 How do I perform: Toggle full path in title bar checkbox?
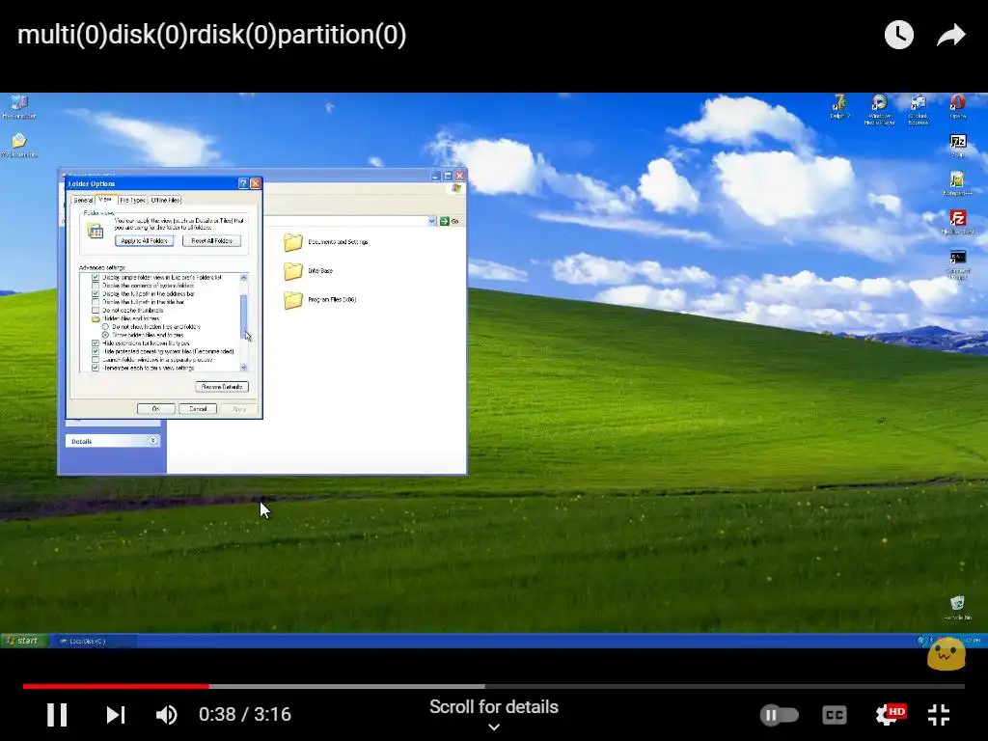point(96,302)
